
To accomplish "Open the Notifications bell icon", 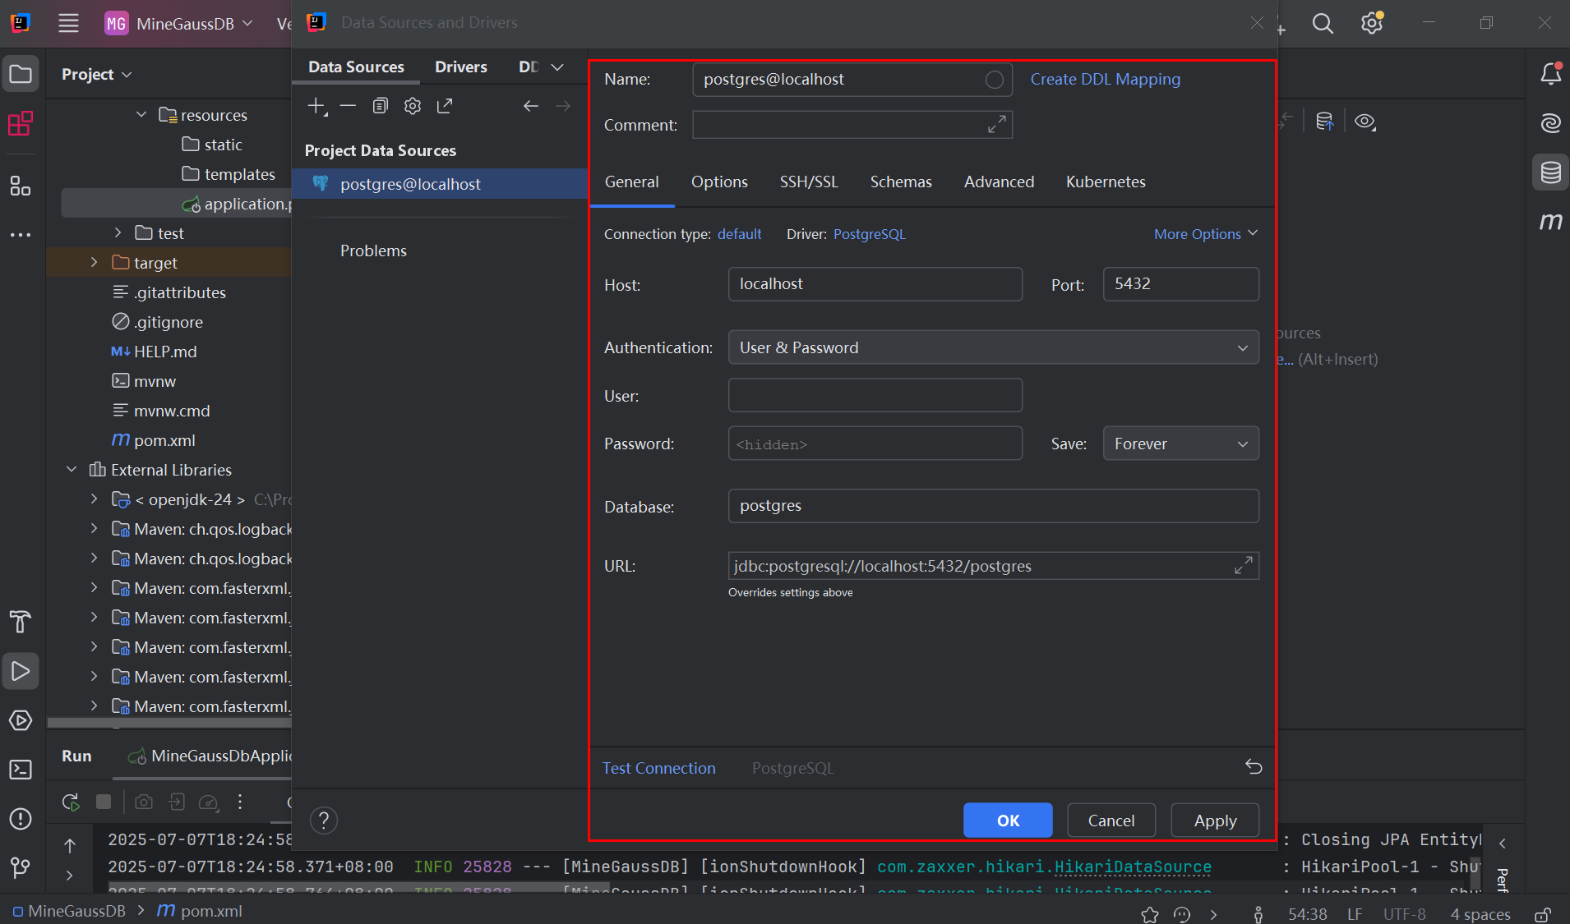I will pos(1550,74).
